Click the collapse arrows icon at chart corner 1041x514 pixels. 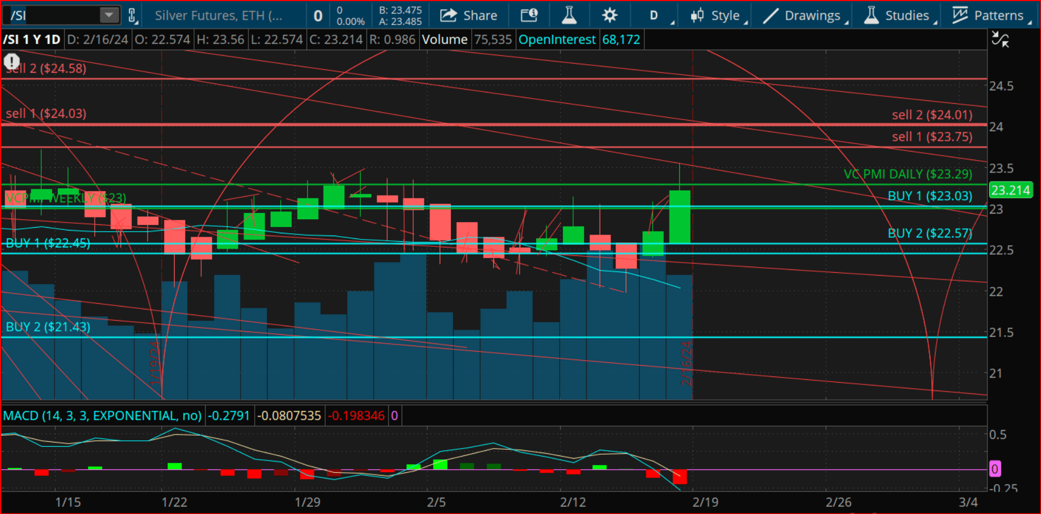(x=1000, y=39)
